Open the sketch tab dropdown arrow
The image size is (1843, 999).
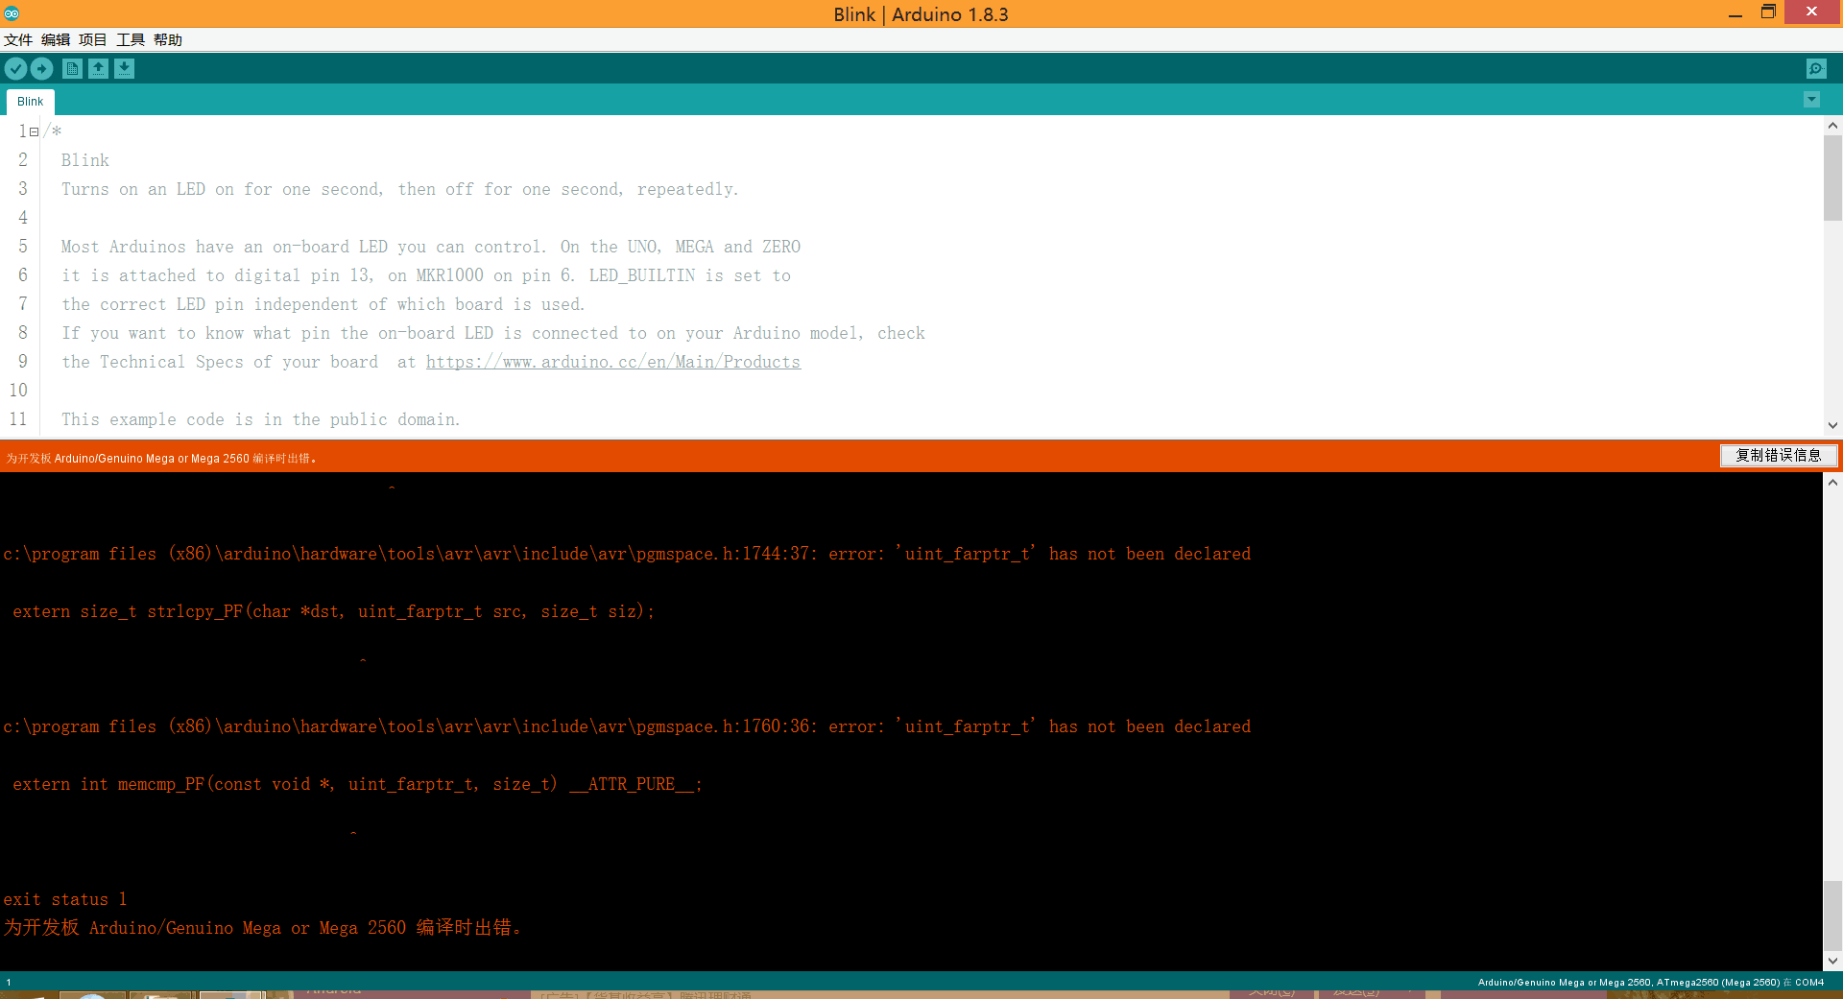[x=1811, y=99]
